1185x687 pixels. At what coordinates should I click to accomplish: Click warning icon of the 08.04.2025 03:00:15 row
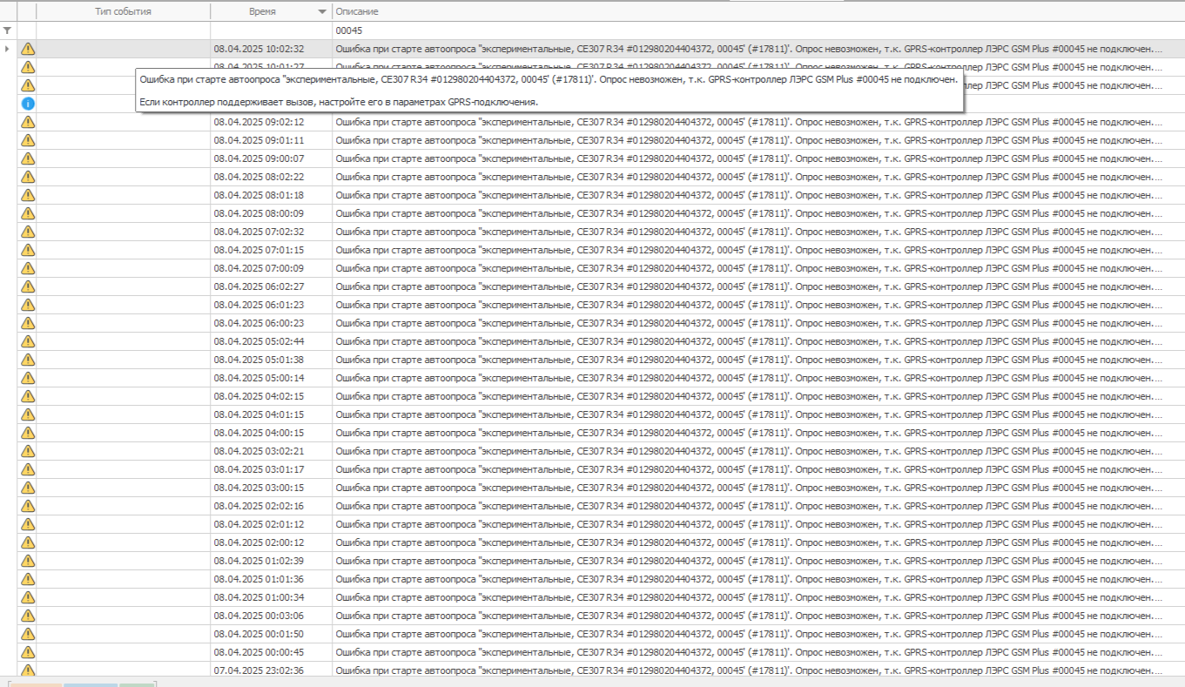click(x=27, y=488)
